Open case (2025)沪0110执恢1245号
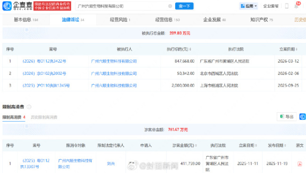Screen dimensions: 306x173 (46, 86)
